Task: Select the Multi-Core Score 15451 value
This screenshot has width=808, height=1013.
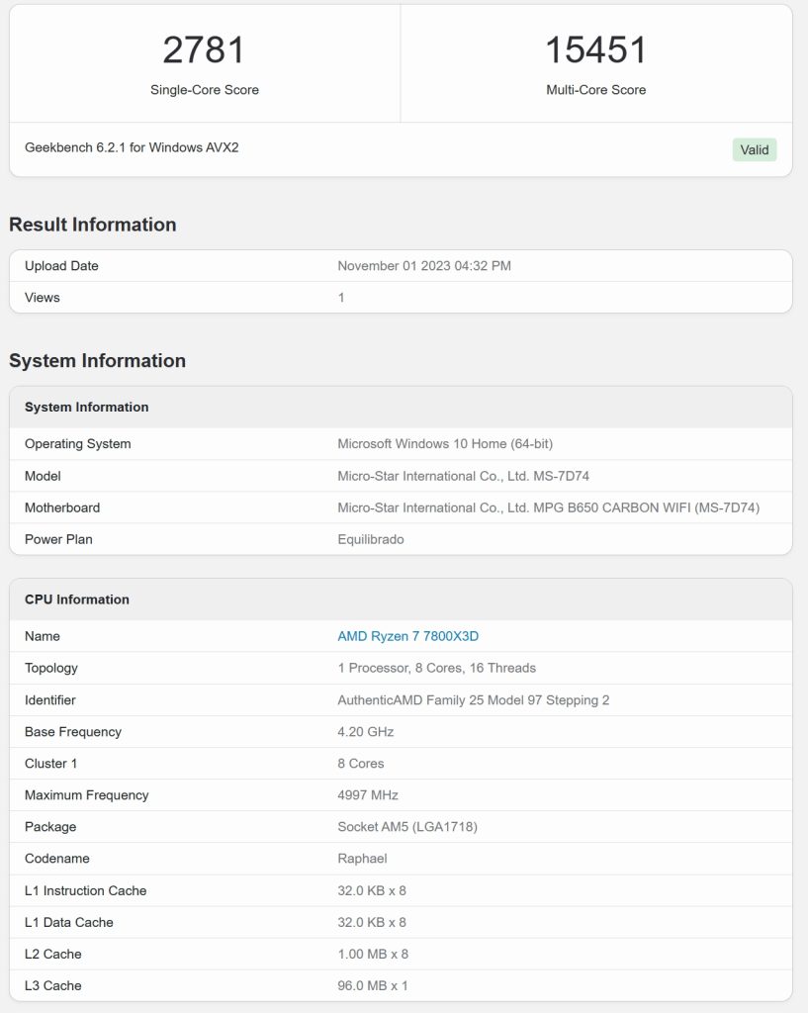Action: tap(595, 49)
